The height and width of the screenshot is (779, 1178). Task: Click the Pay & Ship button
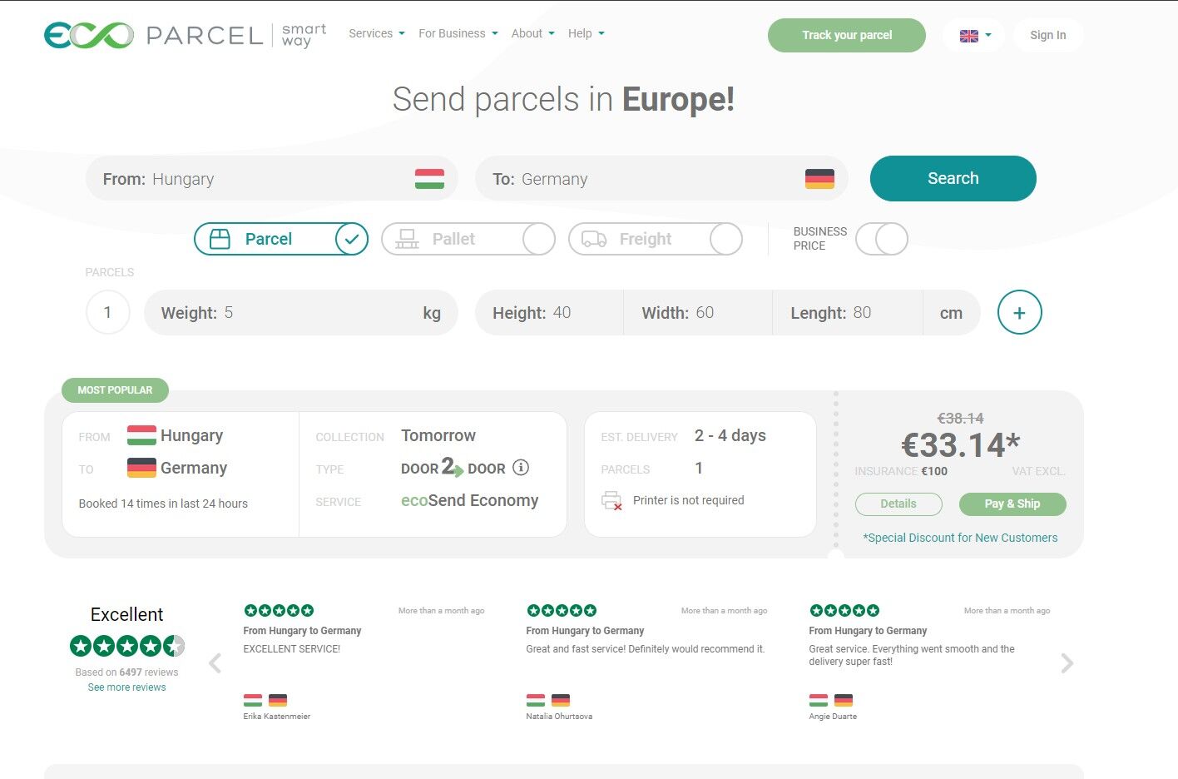point(1012,504)
